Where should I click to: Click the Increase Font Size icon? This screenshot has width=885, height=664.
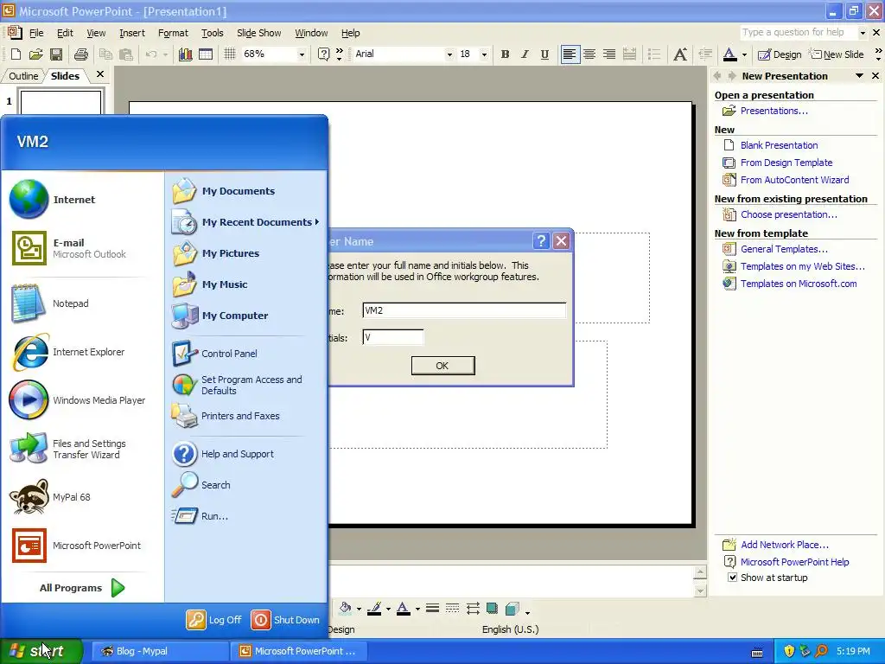[x=680, y=54]
